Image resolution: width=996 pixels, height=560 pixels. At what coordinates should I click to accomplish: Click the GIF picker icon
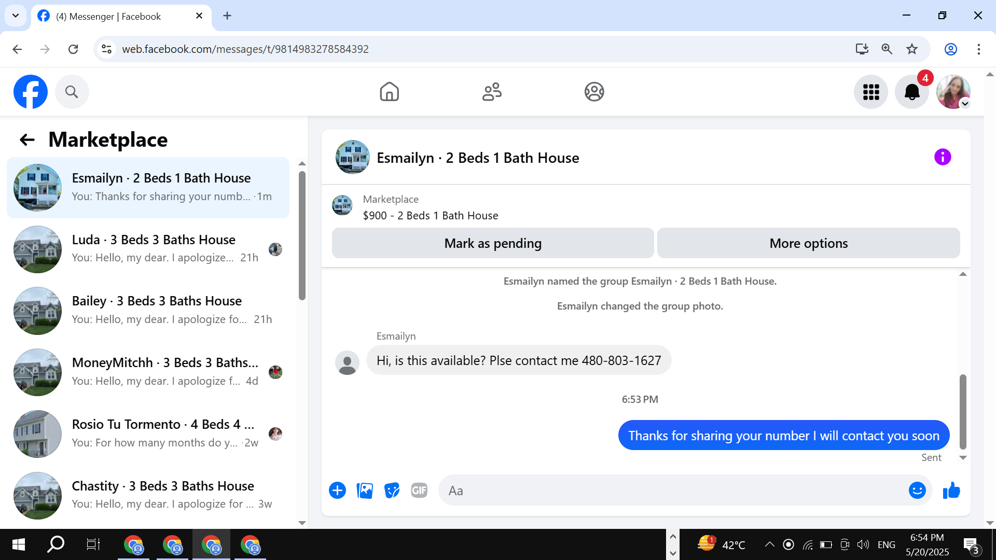419,491
